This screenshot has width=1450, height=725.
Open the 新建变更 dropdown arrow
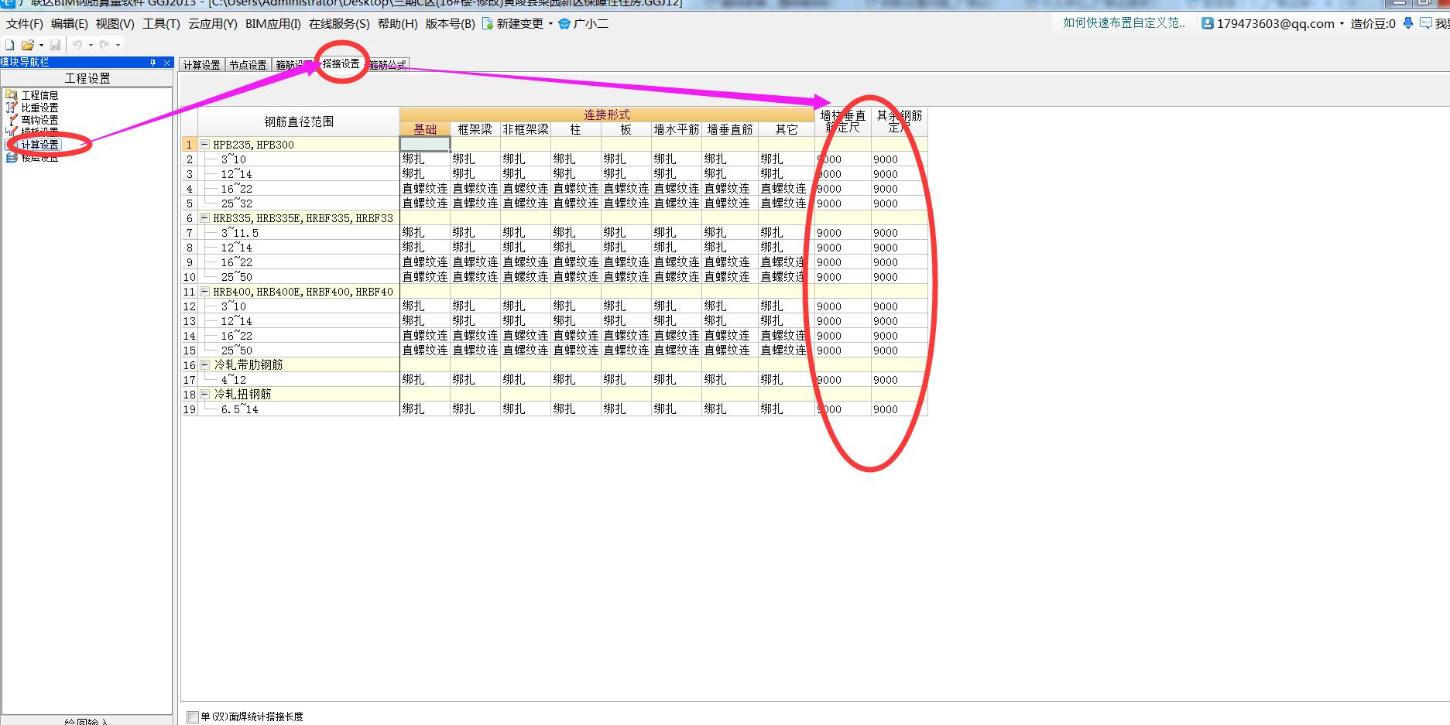click(x=550, y=24)
